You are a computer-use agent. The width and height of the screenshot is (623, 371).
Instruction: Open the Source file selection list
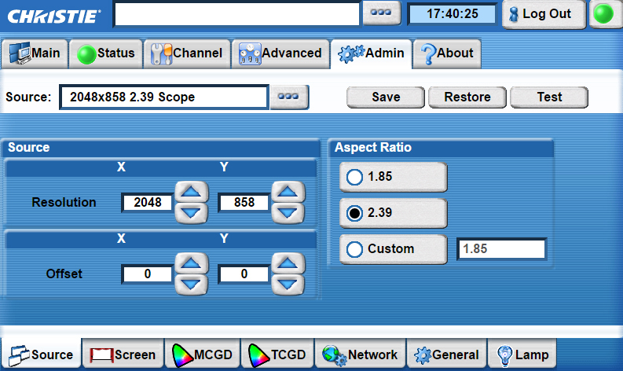(289, 97)
